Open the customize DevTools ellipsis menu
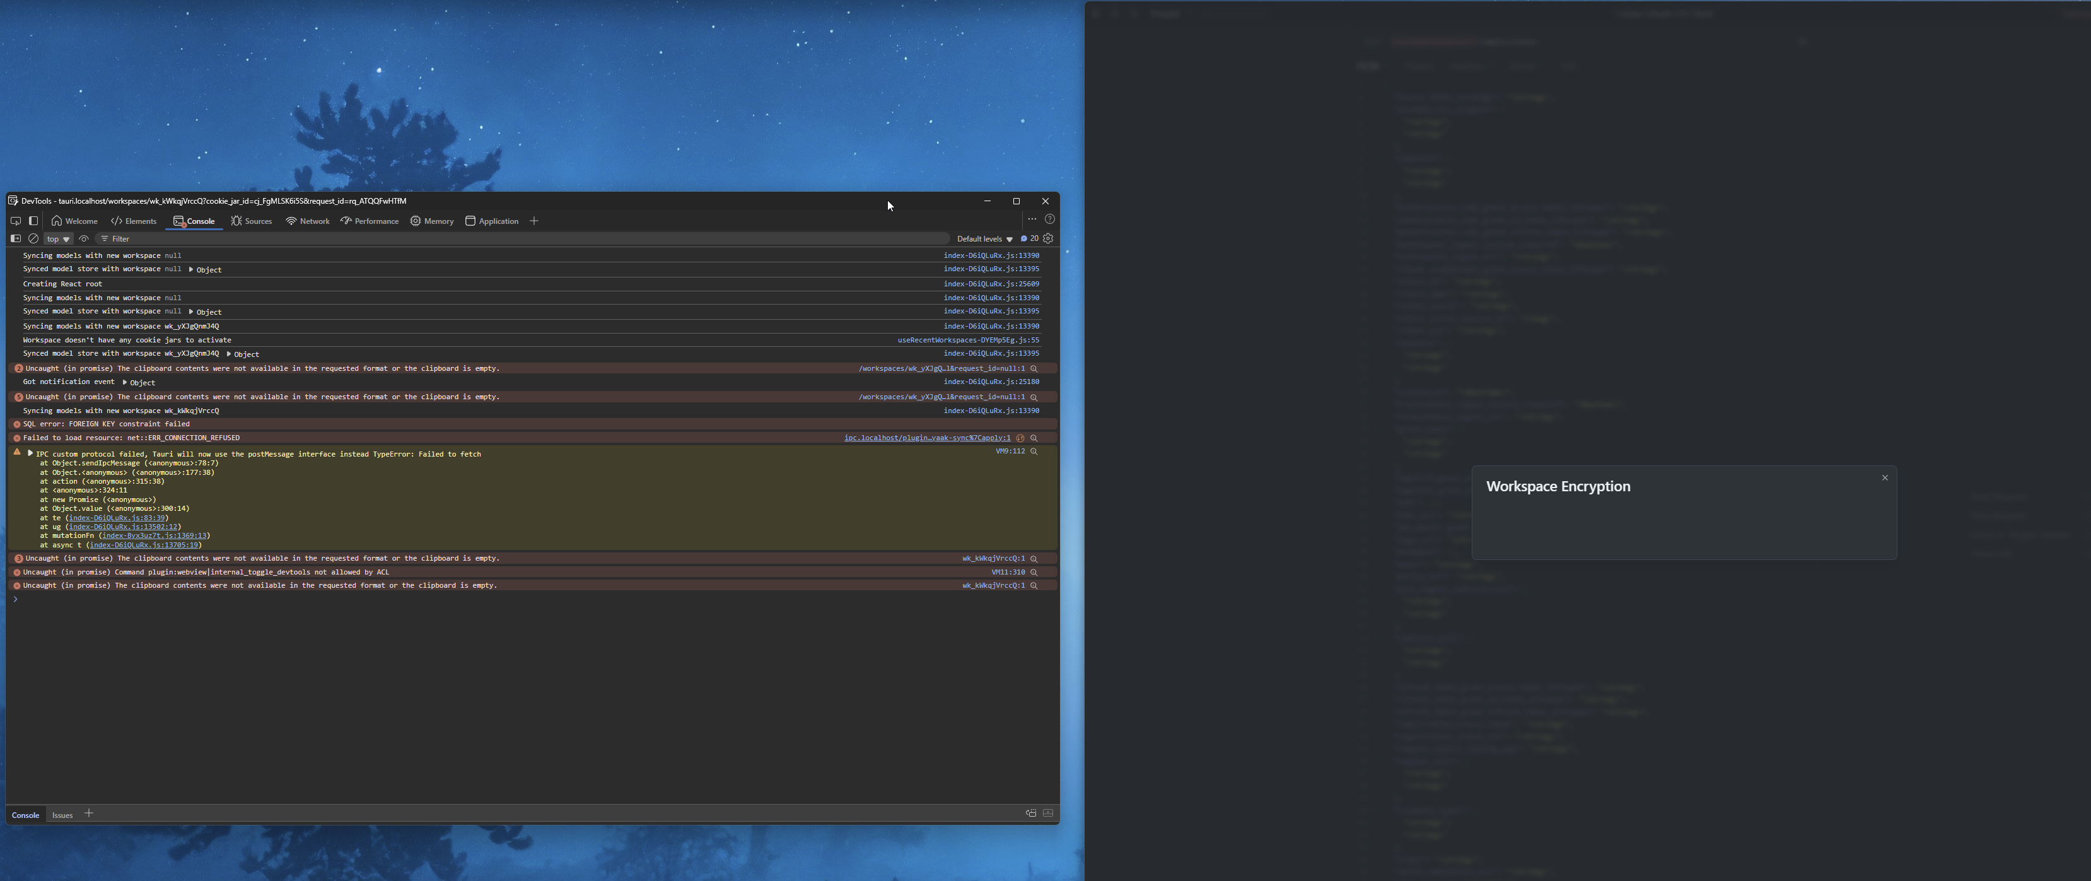This screenshot has width=2091, height=881. click(x=1032, y=219)
